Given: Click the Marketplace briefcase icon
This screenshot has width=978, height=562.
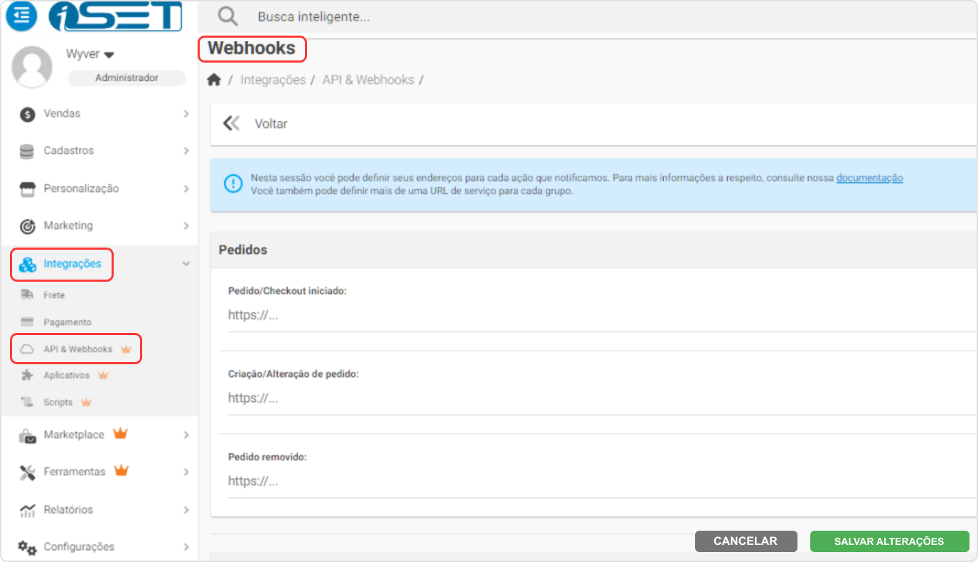Looking at the screenshot, I should [x=27, y=435].
